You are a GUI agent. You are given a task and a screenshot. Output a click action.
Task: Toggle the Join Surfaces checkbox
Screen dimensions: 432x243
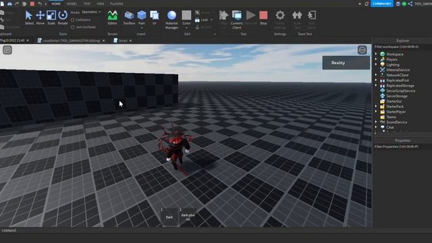point(73,27)
